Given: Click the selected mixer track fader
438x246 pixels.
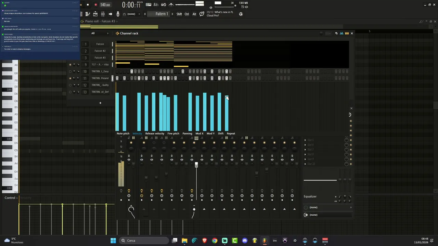Looking at the screenshot, I should coord(196,165).
